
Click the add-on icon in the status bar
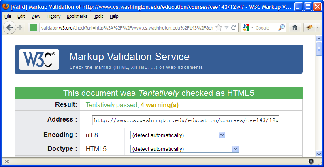click(311, 161)
